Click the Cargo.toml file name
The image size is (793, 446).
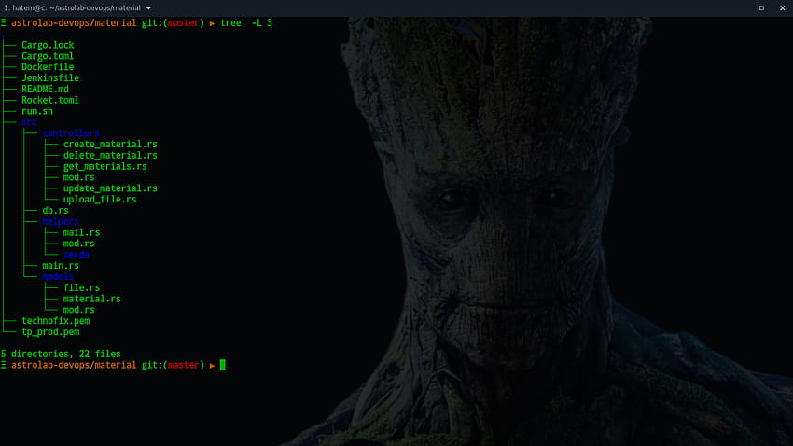pyautogui.click(x=48, y=56)
